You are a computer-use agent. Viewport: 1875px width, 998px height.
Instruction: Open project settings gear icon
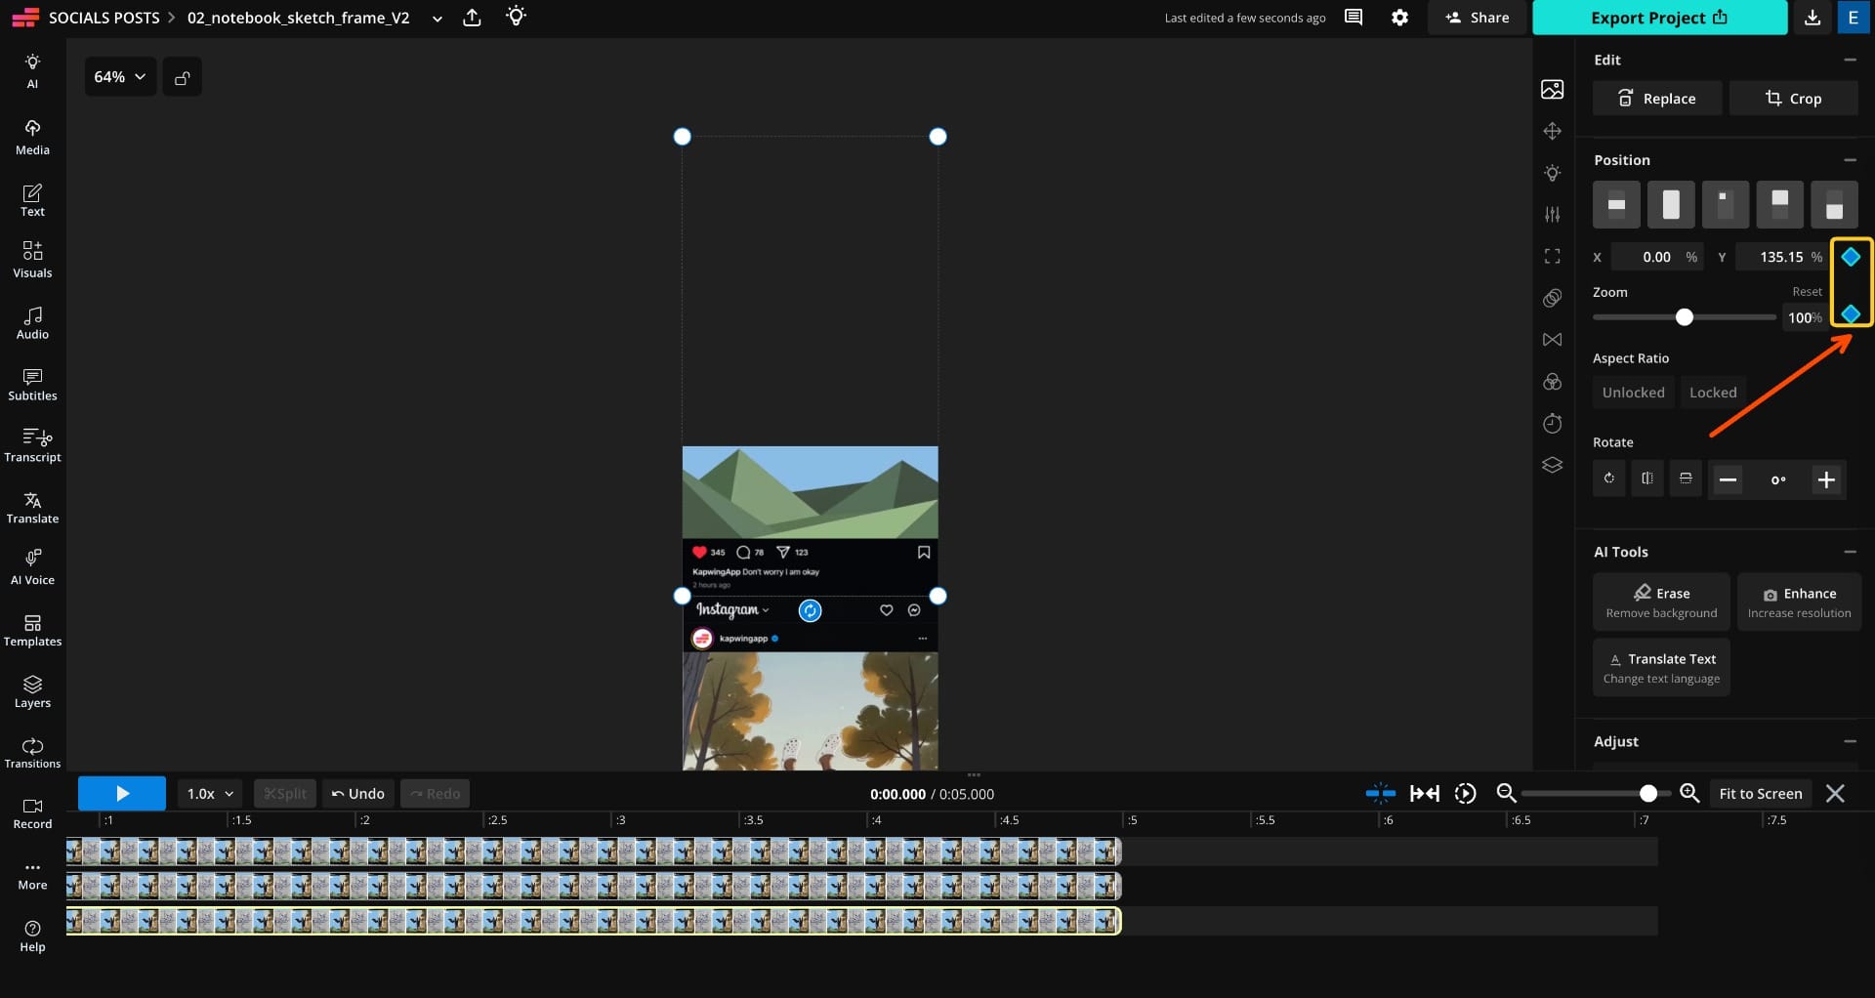pyautogui.click(x=1399, y=18)
